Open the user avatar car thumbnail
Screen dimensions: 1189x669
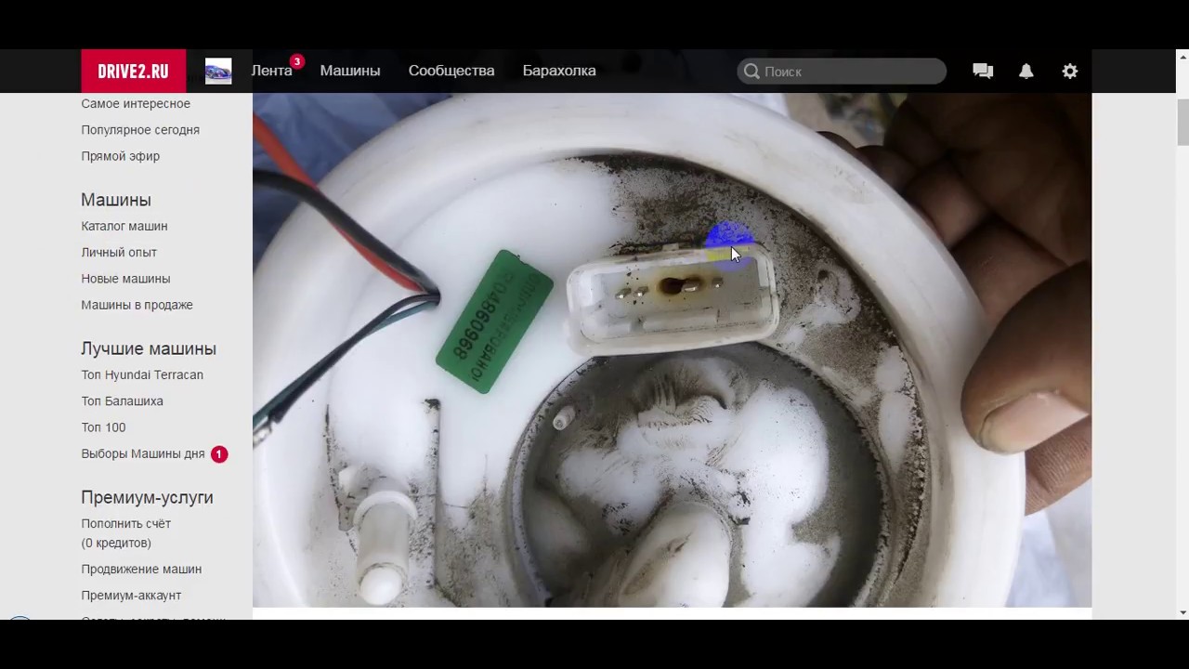(218, 71)
